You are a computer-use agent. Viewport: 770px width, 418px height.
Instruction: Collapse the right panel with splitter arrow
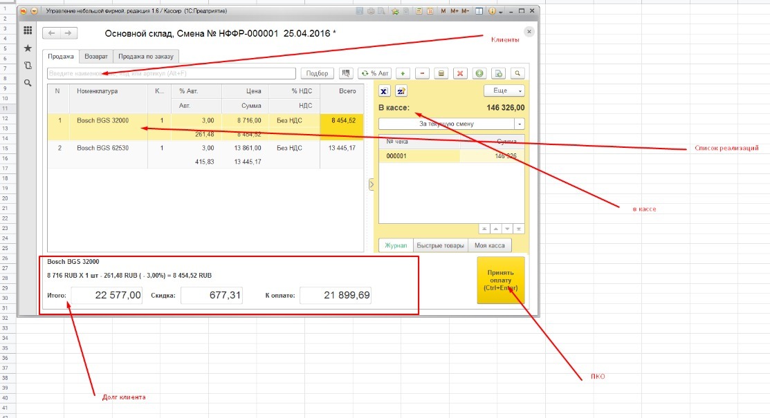[x=371, y=184]
